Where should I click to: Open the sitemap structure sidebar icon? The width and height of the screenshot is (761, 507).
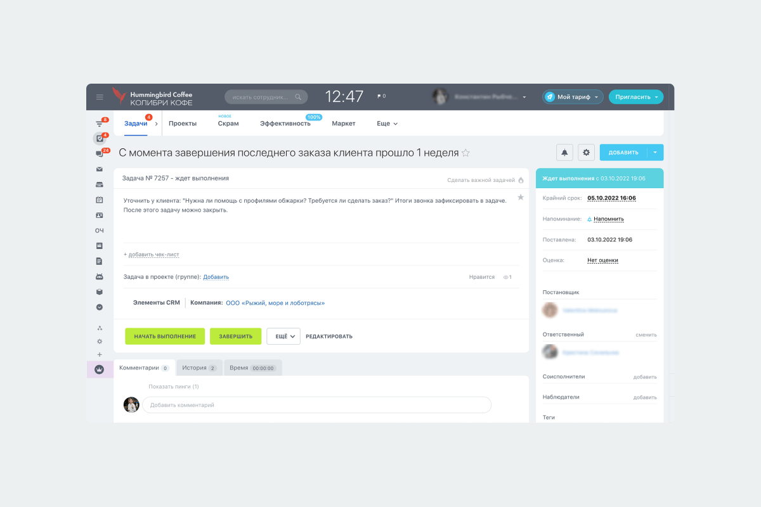click(x=100, y=328)
